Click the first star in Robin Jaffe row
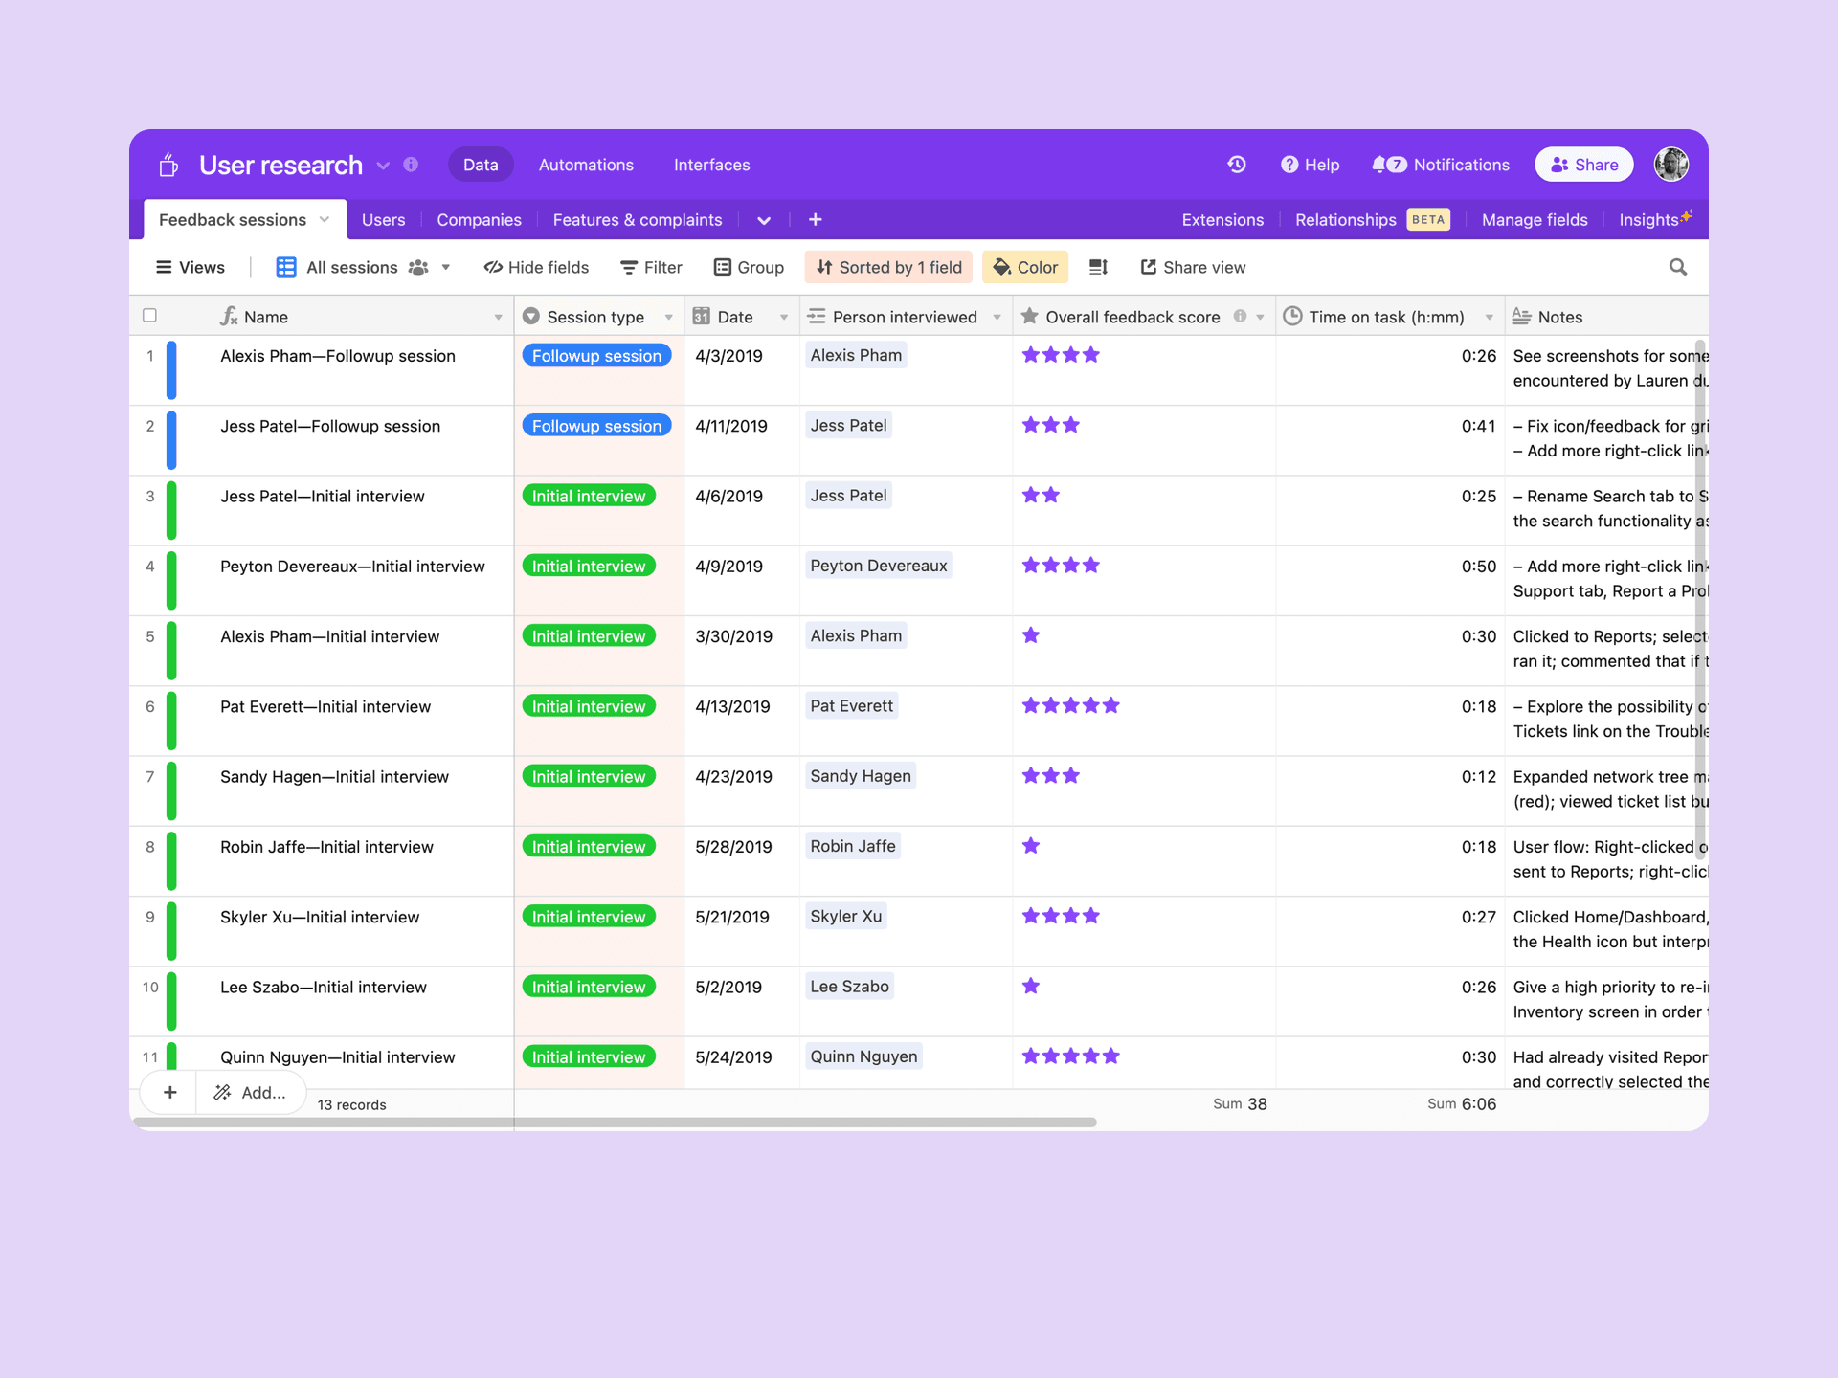1838x1378 pixels. click(x=1031, y=846)
